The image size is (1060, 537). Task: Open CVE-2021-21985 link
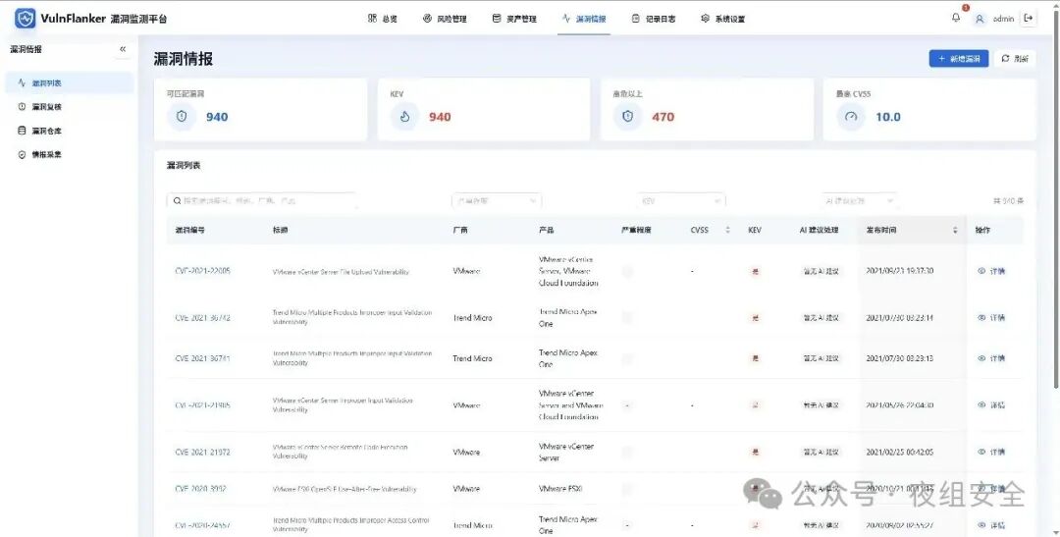(203, 405)
